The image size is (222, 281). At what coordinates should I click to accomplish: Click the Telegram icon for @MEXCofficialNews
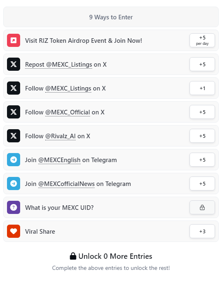tap(14, 183)
